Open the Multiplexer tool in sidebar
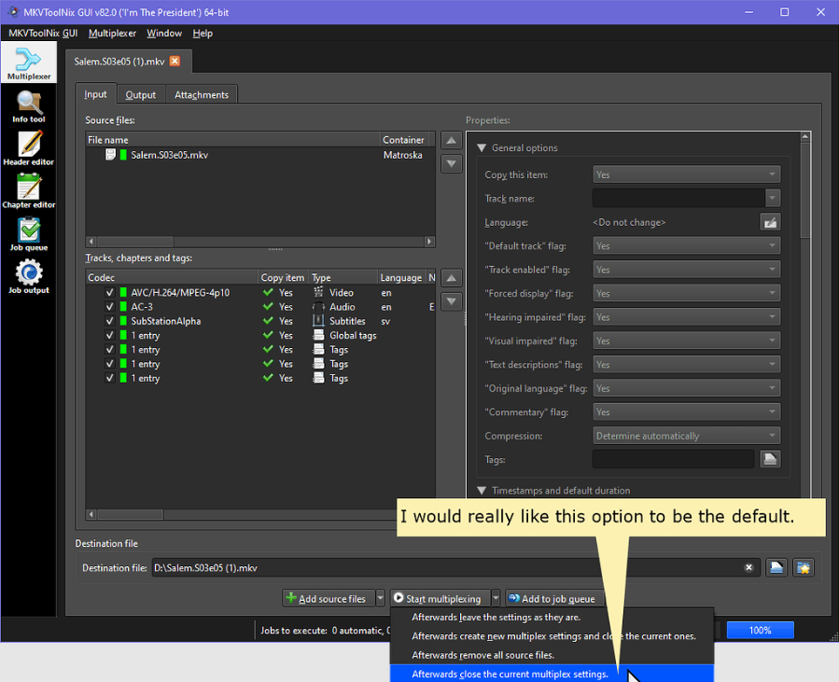This screenshot has height=682, width=839. 29,63
